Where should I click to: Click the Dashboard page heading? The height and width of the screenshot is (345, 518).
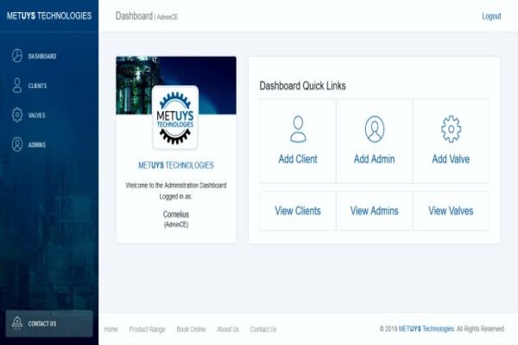pyautogui.click(x=134, y=16)
